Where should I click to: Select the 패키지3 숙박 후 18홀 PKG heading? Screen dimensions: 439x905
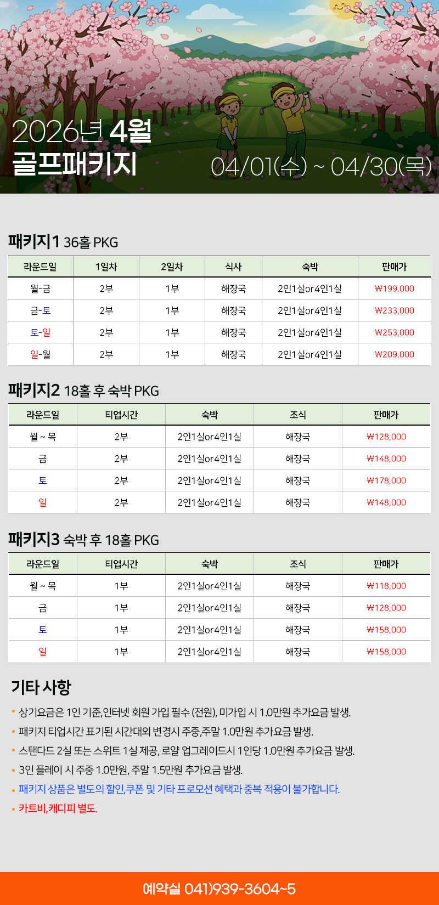click(83, 540)
